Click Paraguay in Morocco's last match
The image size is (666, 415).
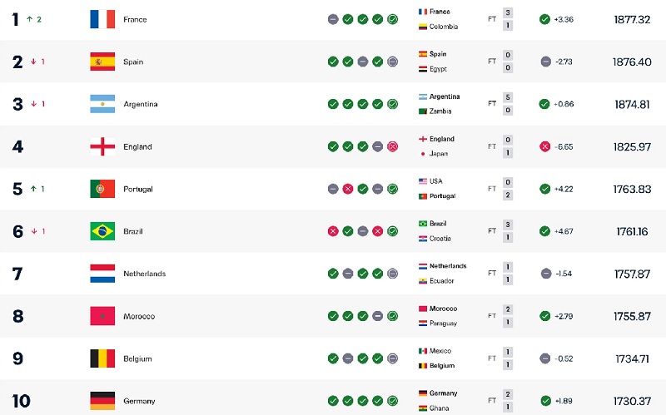pyautogui.click(x=443, y=324)
